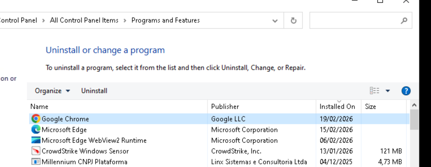Click the CrowdStrike Windows Sensor icon
Image resolution: width=431 pixels, height=167 pixels.
(x=36, y=151)
